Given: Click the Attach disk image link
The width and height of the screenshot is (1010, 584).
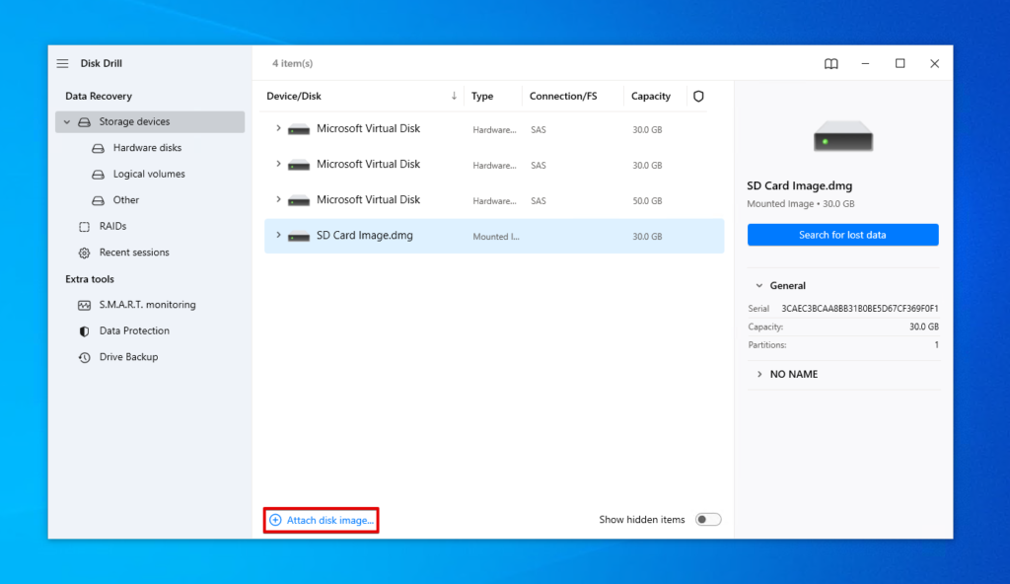Looking at the screenshot, I should [329, 520].
